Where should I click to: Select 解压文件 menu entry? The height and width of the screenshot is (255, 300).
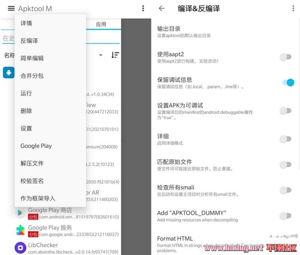pyautogui.click(x=50, y=163)
